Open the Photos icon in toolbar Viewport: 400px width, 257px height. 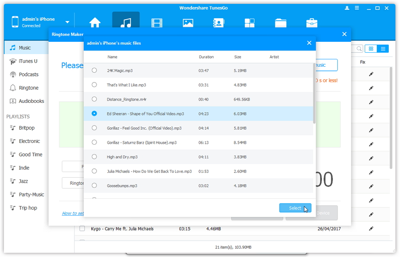[188, 22]
